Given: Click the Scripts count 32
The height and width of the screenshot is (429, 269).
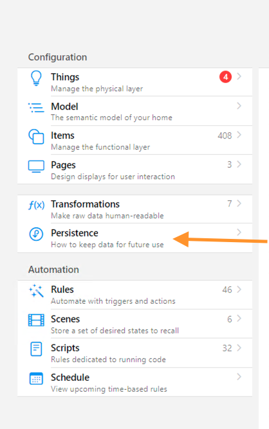Looking at the screenshot, I should pos(227,348).
